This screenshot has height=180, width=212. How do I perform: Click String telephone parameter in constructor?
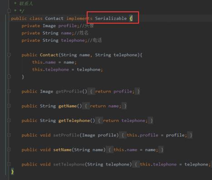[x=116, y=55]
